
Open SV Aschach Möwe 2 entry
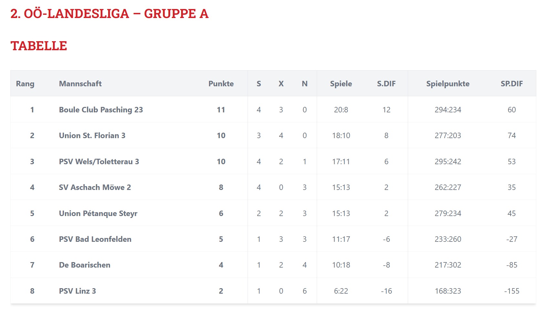[95, 187]
